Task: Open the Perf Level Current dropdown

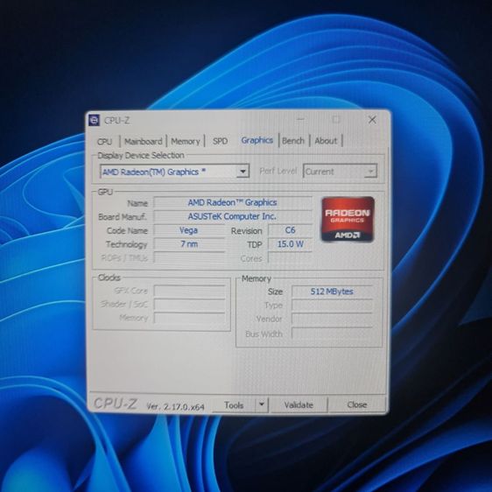Action: point(341,172)
